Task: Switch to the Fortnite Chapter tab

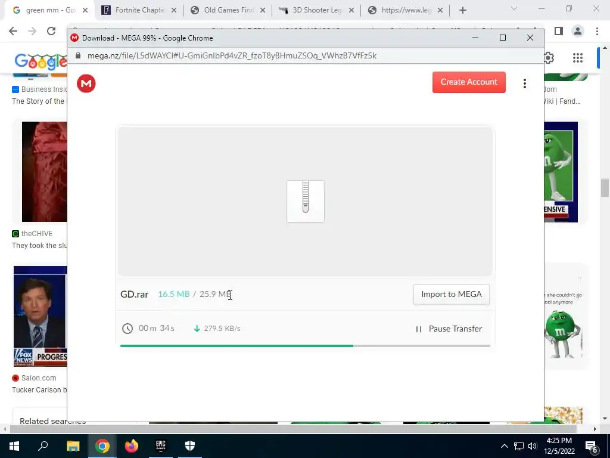Action: coord(139,10)
